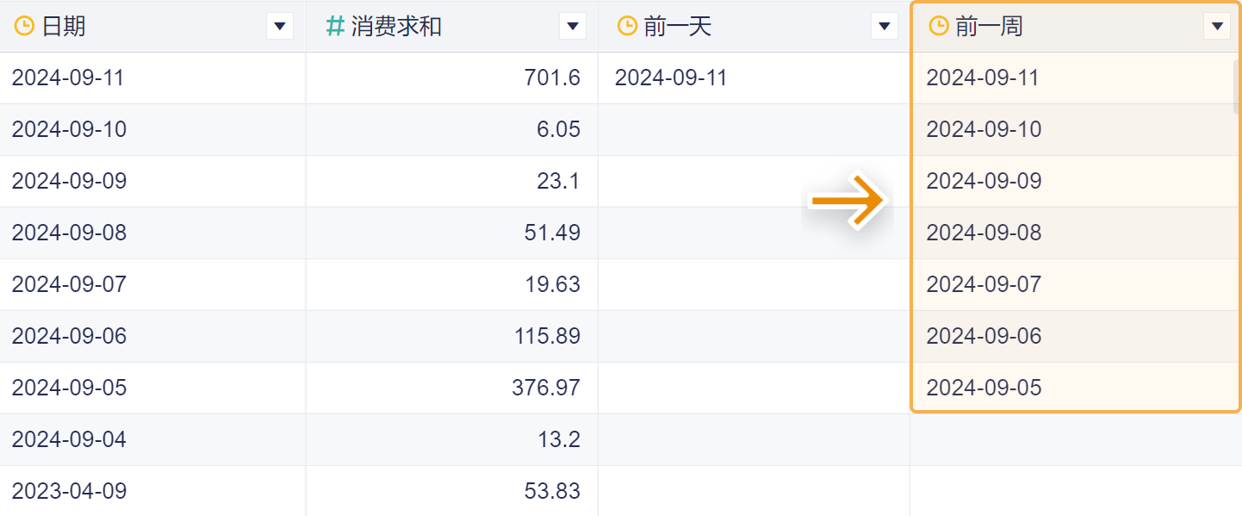Click 2024-09-05 cell in 前一周 column
This screenshot has height=516, width=1242.
[x=984, y=388]
